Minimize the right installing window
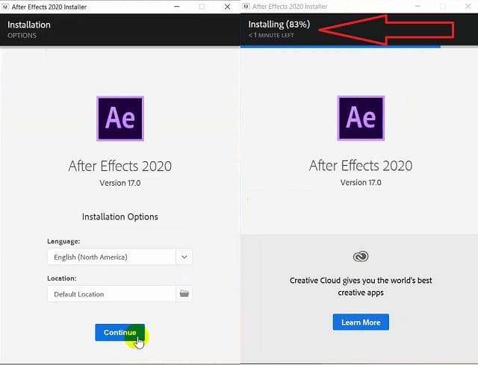Image resolution: width=478 pixels, height=365 pixels. tap(418, 7)
